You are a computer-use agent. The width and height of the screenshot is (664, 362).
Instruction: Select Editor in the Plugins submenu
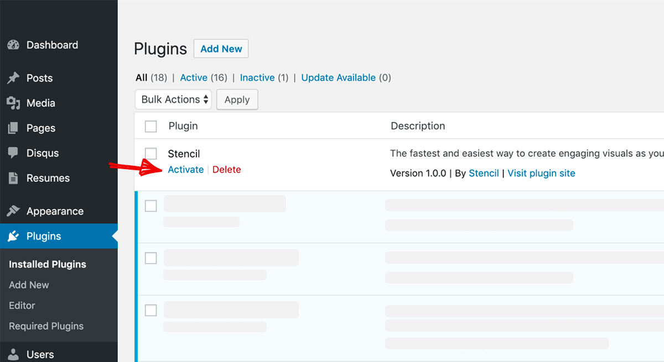pyautogui.click(x=22, y=306)
